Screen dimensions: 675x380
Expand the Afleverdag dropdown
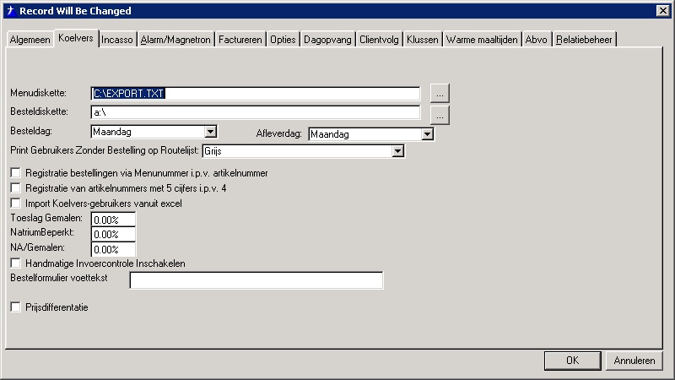(x=427, y=134)
